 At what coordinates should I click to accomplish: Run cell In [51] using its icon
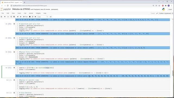coord(14,38)
